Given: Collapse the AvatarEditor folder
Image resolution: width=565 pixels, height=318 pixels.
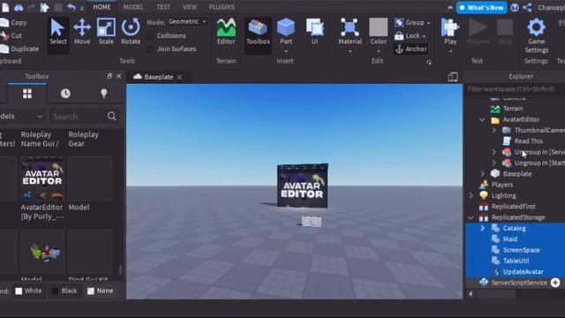Looking at the screenshot, I should [x=482, y=120].
